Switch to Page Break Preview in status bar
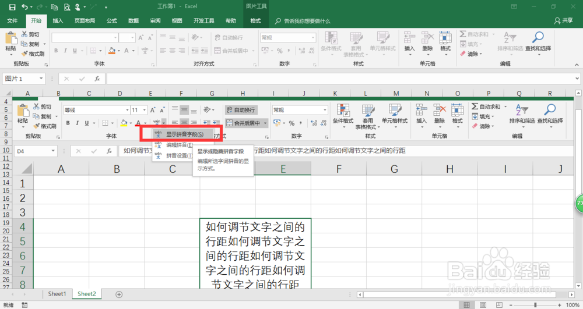583x309 pixels. (499, 305)
